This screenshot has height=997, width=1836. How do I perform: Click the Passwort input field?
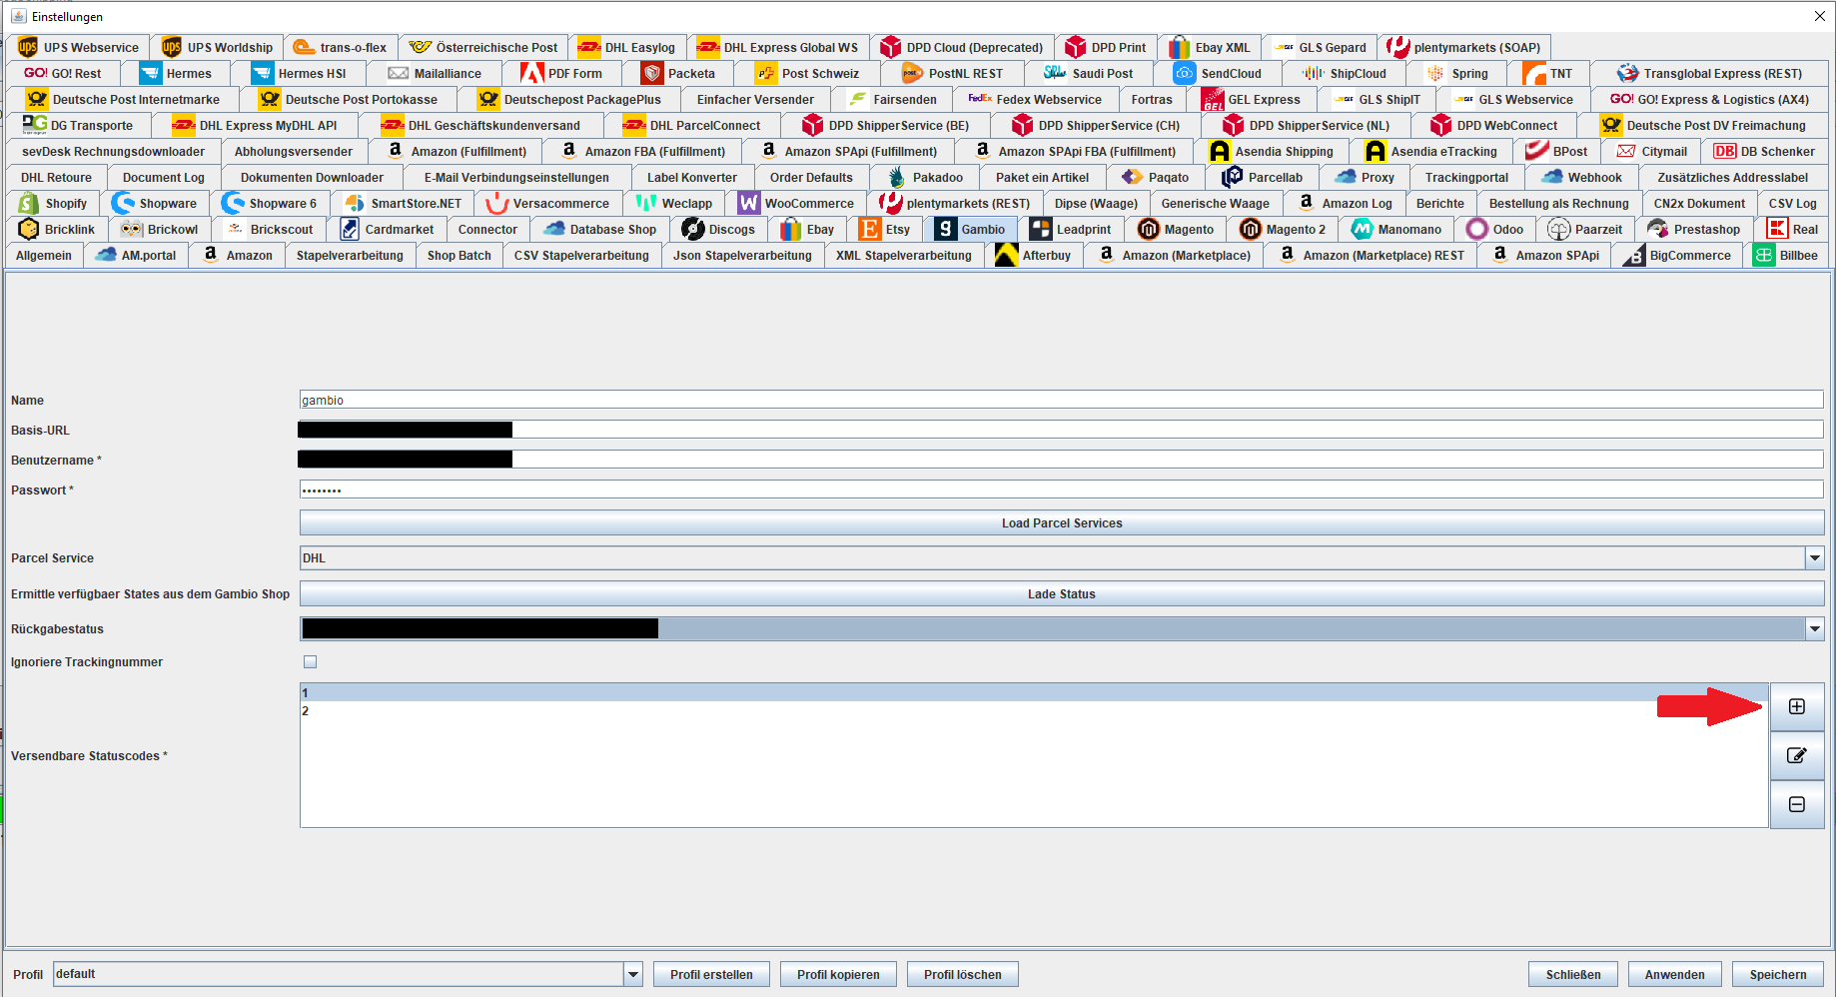coord(1062,490)
